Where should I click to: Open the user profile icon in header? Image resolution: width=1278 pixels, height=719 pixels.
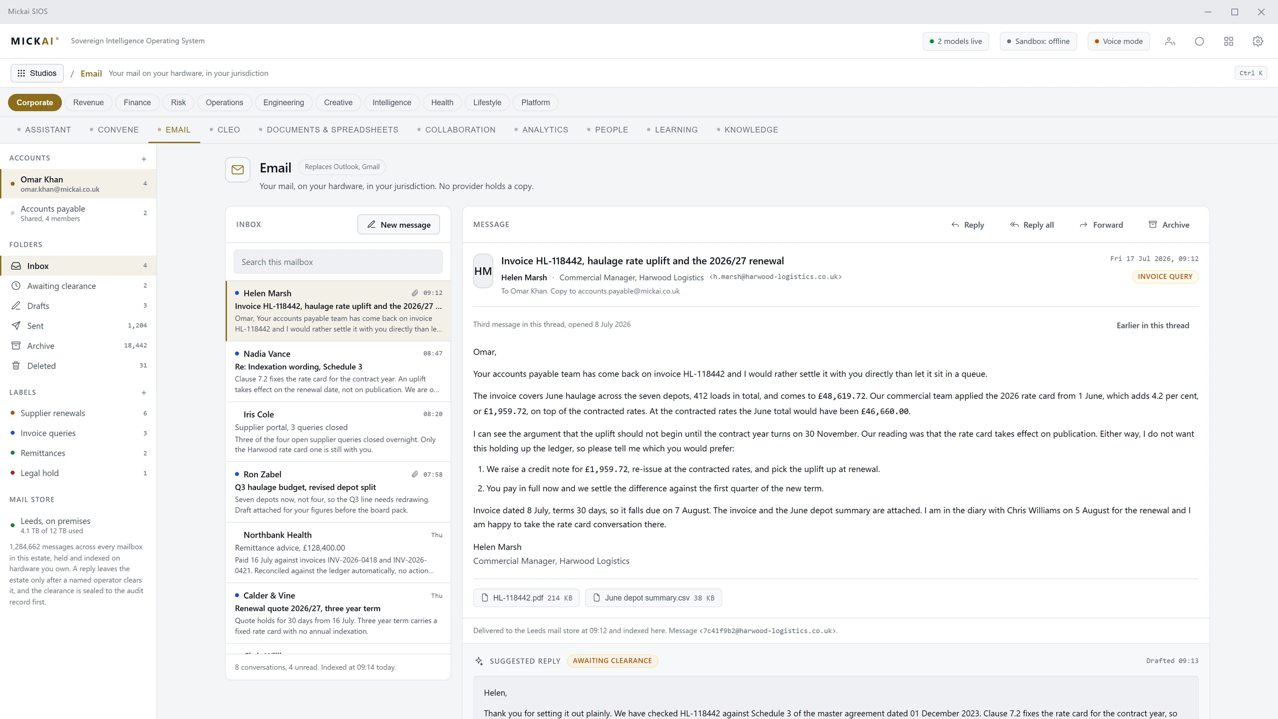coord(1170,41)
